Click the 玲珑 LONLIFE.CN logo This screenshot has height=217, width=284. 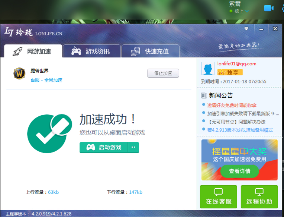(x=33, y=32)
